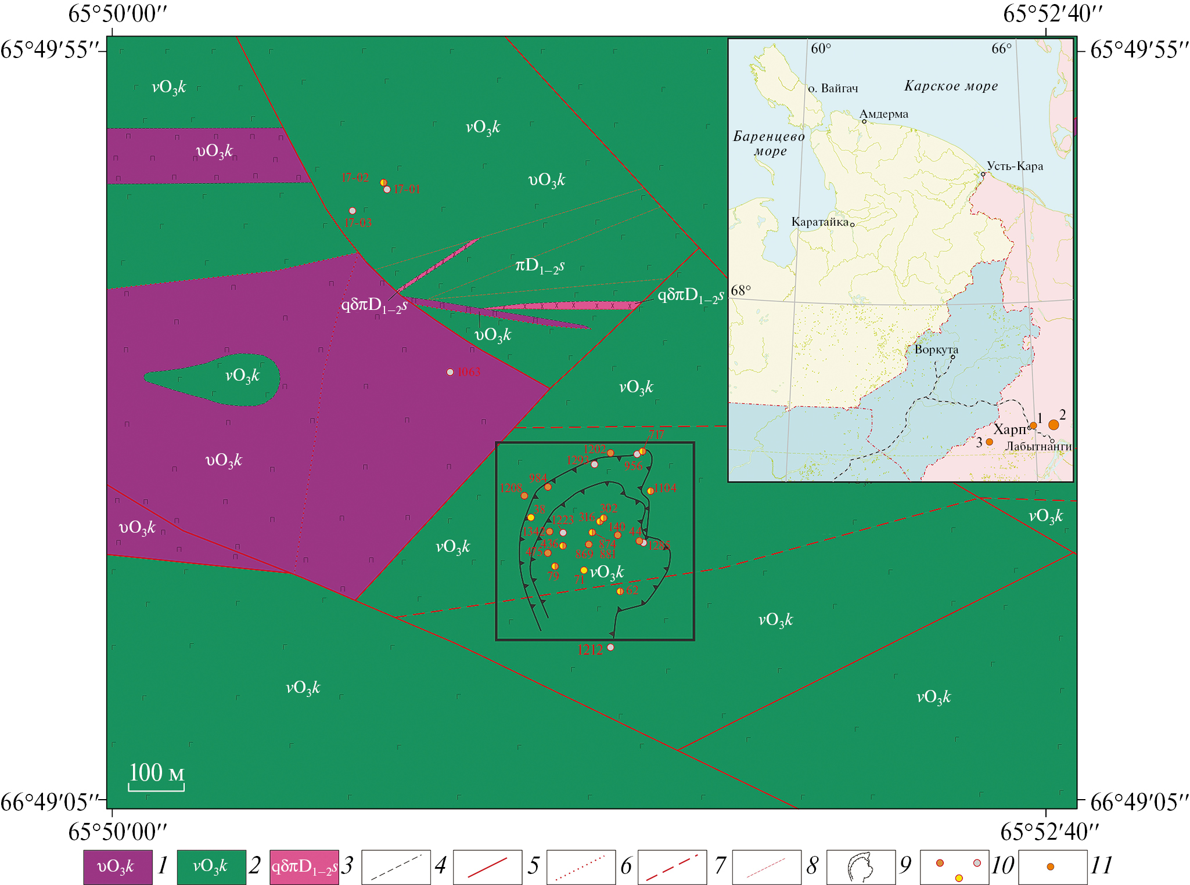Click the πD1–2s map unit label
Image resolution: width=1190 pixels, height=885 pixels.
(x=540, y=266)
